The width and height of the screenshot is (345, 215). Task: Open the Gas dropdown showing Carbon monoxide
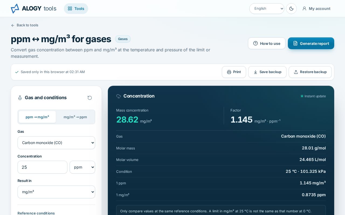56,143
